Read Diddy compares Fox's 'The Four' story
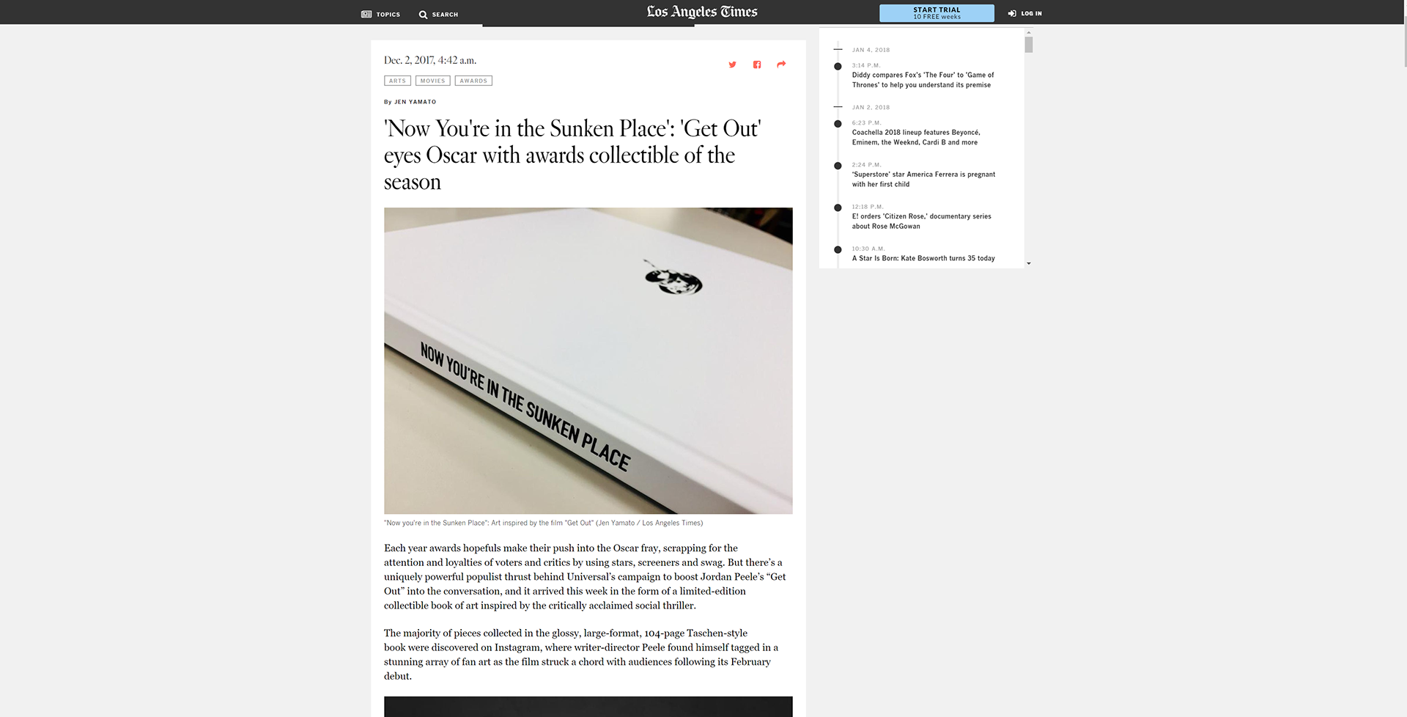1407x717 pixels. click(x=923, y=80)
